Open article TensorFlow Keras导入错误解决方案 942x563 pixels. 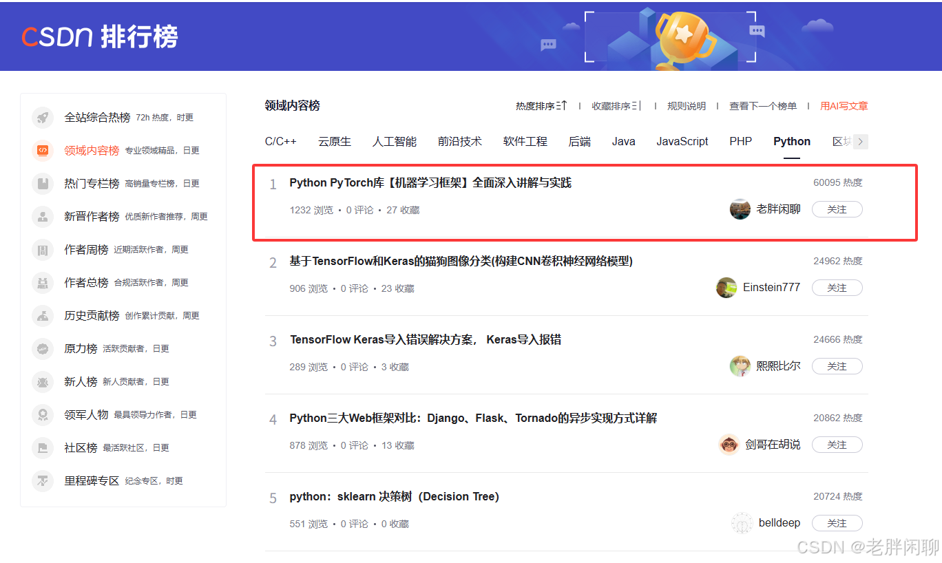click(426, 339)
